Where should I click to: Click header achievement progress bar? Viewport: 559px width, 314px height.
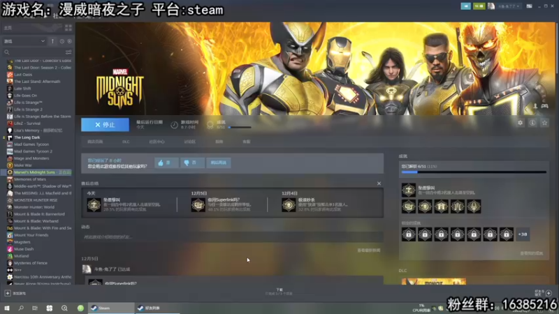tap(240, 127)
